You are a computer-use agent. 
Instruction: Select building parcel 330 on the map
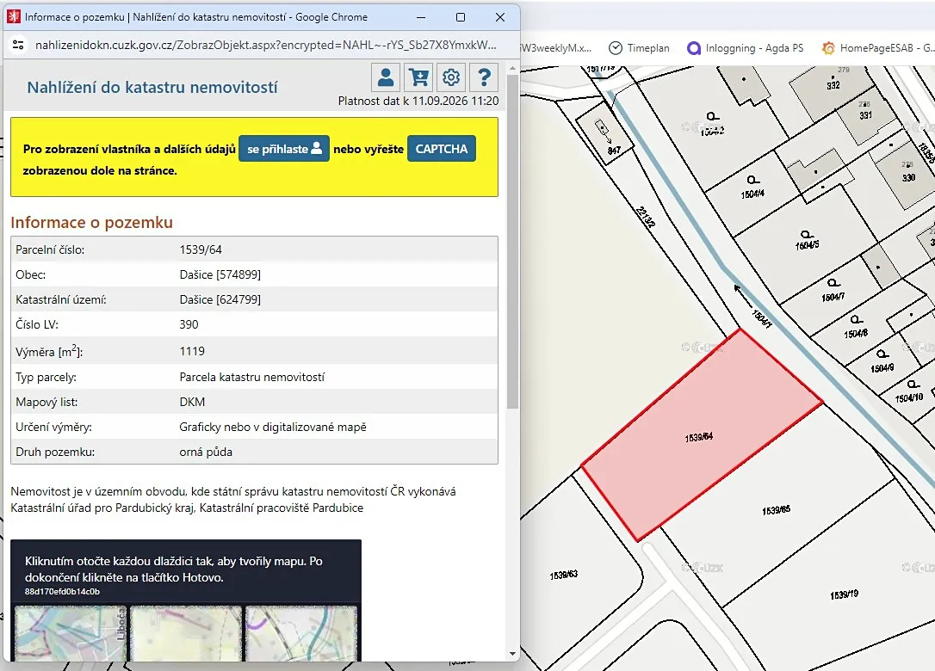point(908,177)
